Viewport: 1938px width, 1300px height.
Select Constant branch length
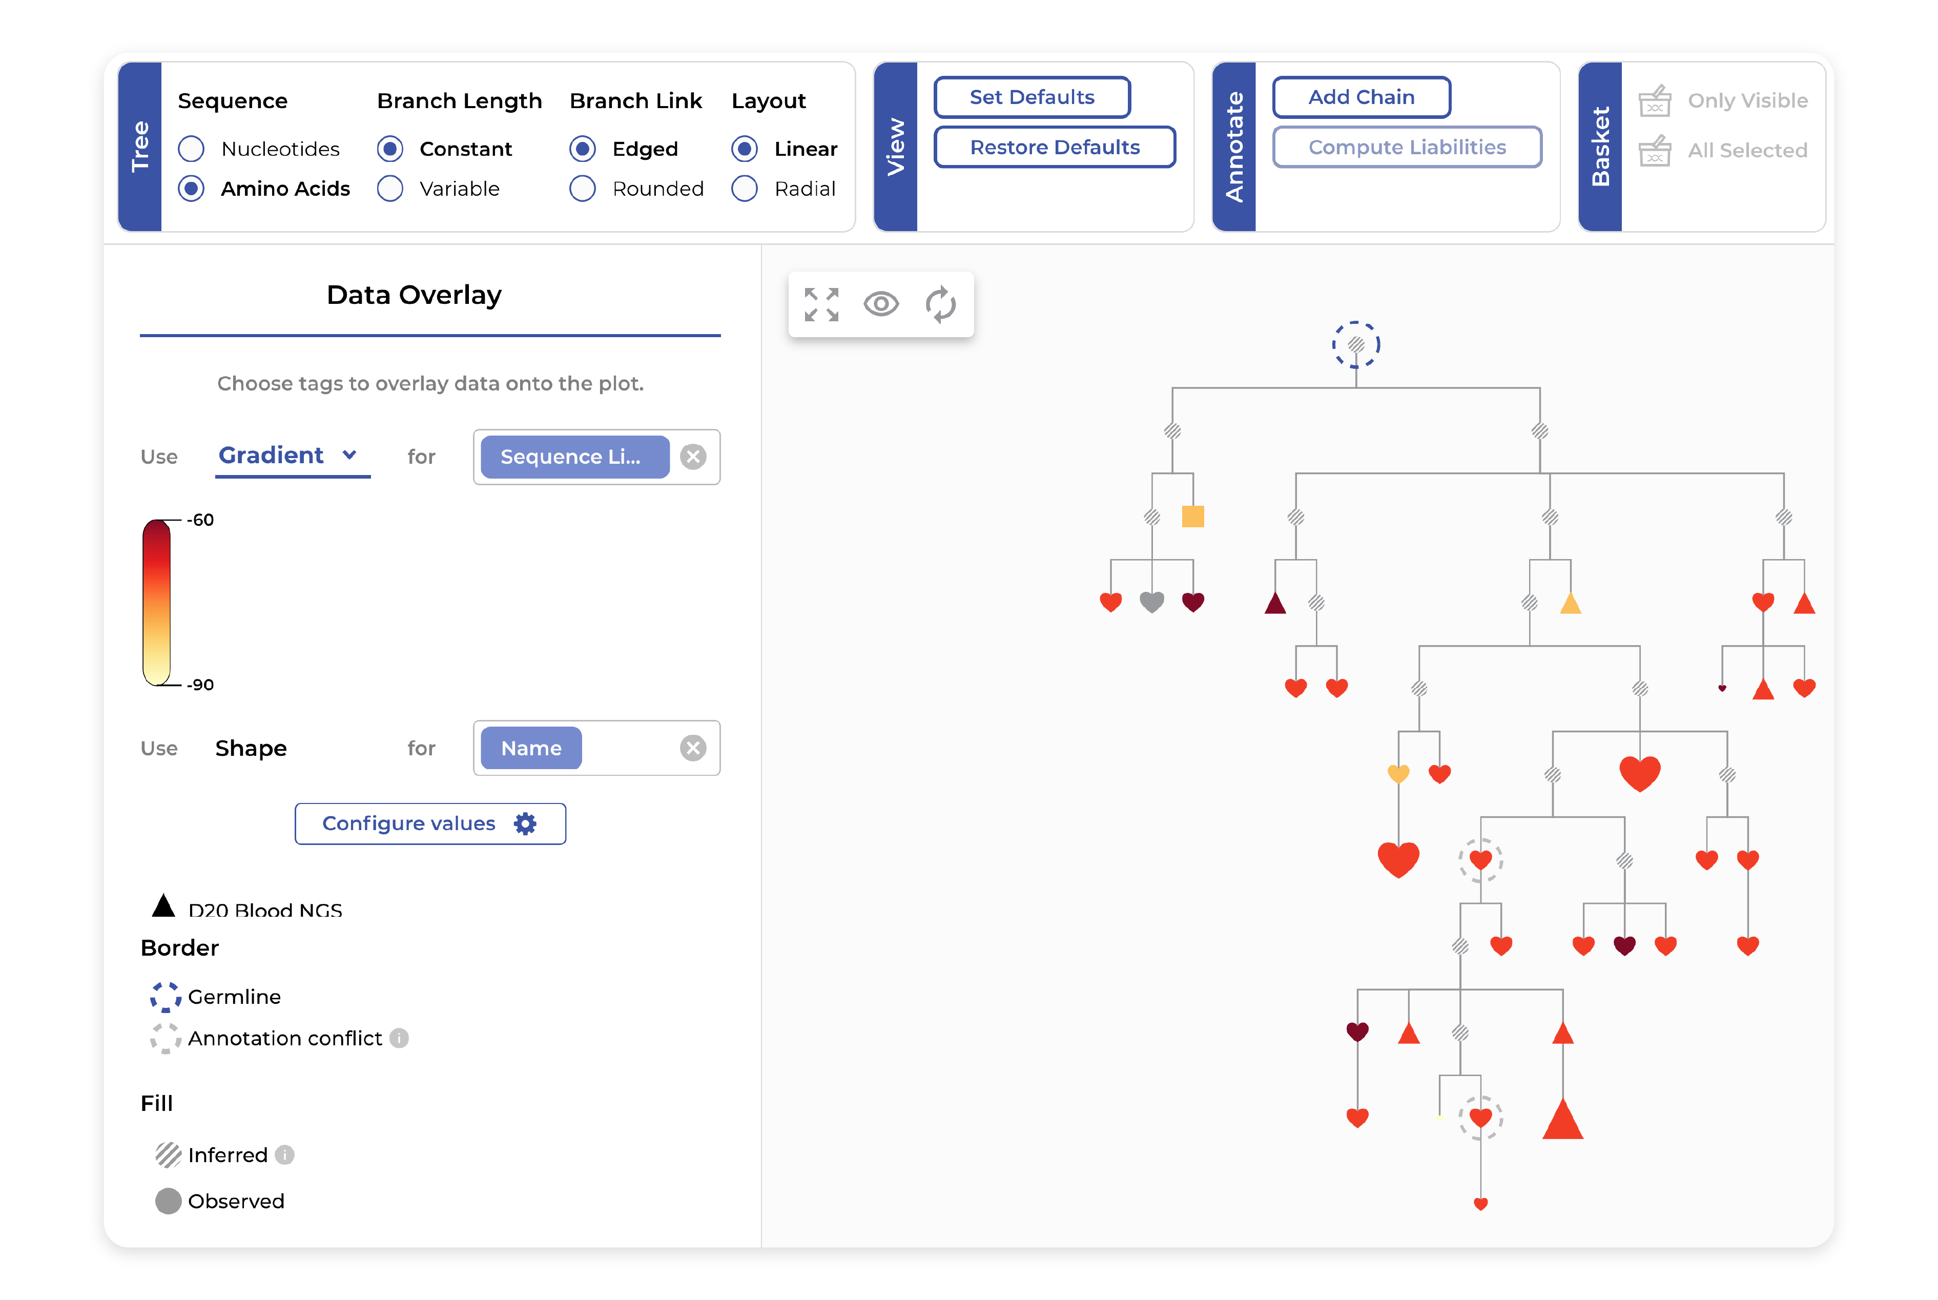tap(389, 149)
